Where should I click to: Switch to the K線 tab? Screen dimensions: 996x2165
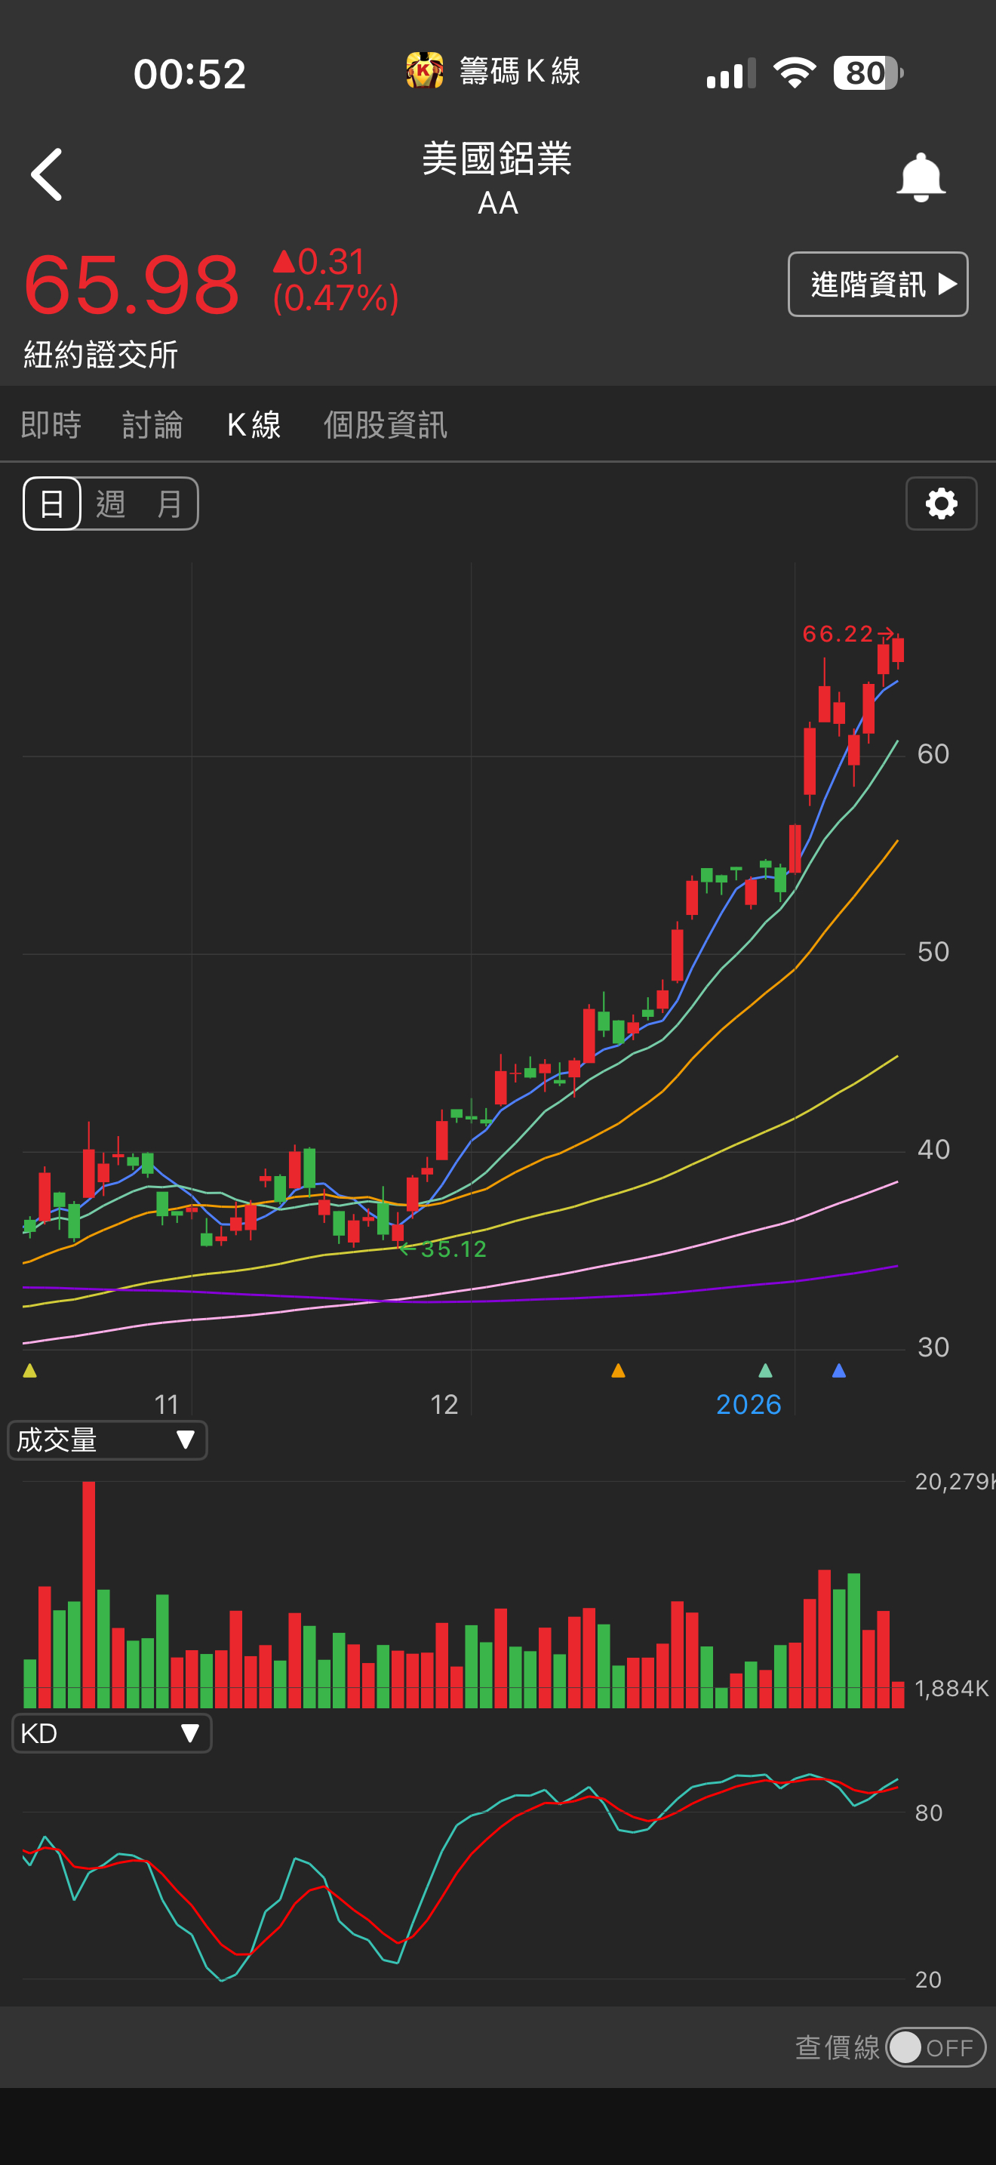(254, 425)
